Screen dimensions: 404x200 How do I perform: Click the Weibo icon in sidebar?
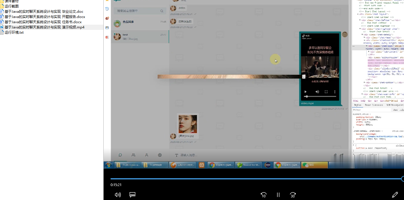107,18
